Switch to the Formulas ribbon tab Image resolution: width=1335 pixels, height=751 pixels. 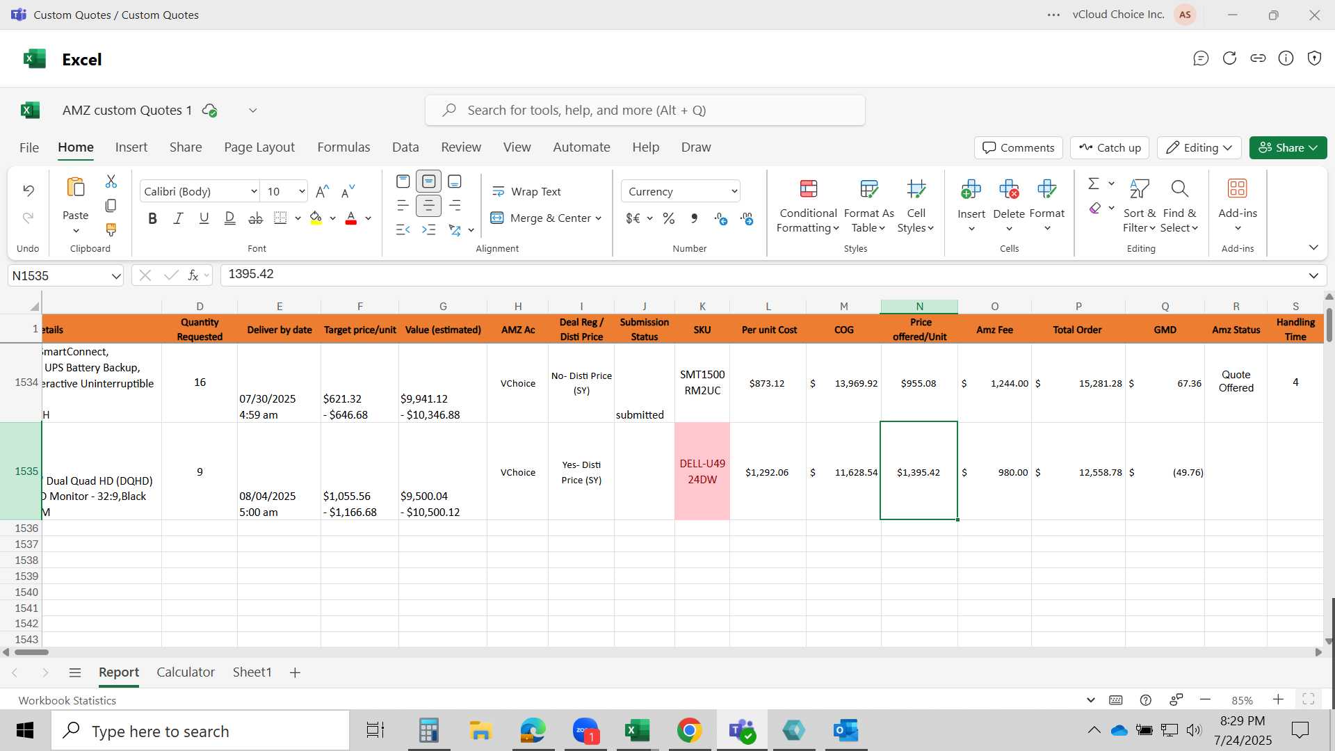coord(343,147)
